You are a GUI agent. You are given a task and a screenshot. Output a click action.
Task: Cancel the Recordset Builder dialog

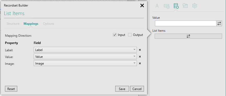point(137,89)
